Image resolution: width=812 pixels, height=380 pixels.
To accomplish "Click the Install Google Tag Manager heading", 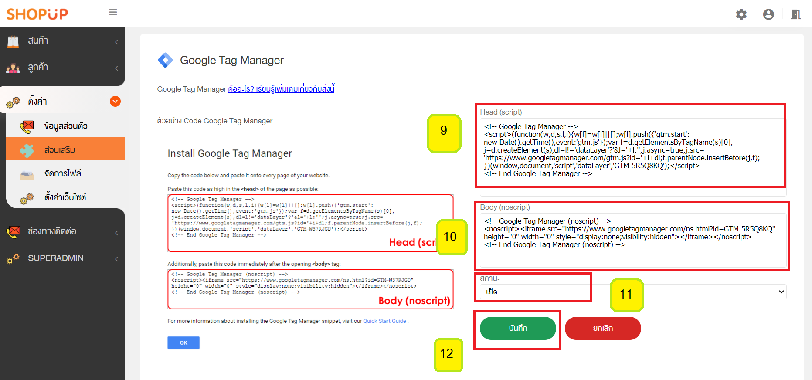I will click(230, 153).
